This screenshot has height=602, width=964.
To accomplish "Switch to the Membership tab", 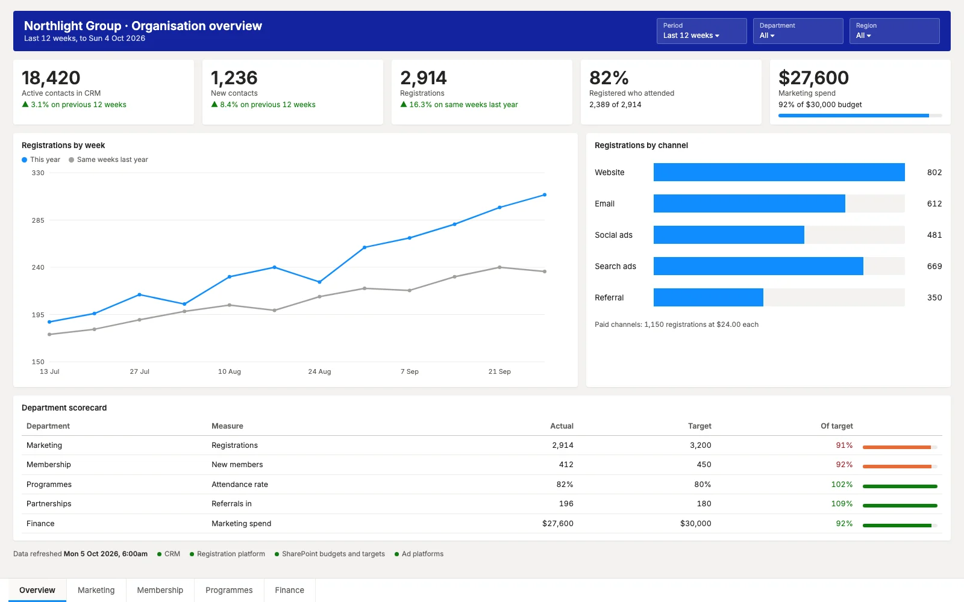I will (160, 590).
